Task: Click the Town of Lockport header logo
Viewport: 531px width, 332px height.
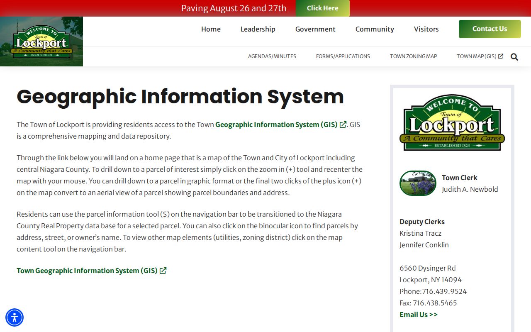Action: [x=41, y=41]
